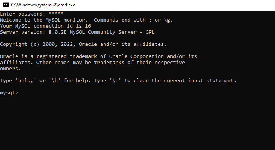Click the word 'owners.'
The width and height of the screenshot is (275, 150).
[11, 69]
